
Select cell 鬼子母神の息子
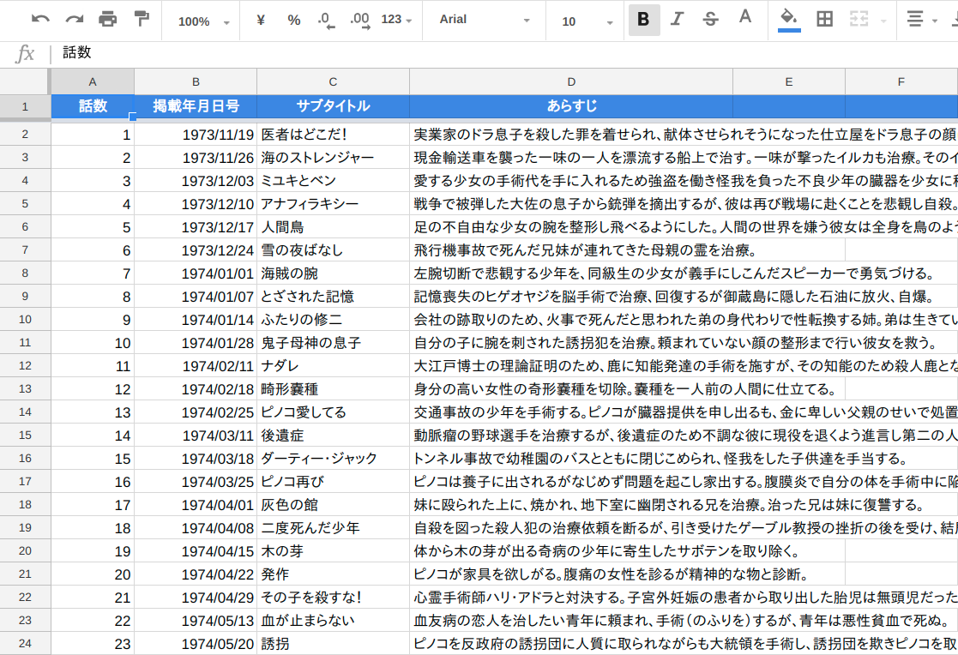coord(333,343)
